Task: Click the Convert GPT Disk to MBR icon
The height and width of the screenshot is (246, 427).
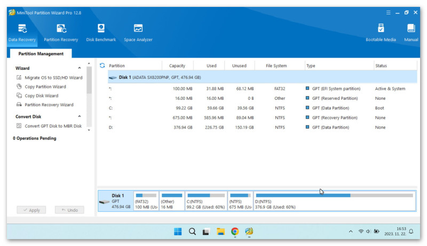Action: [x=19, y=126]
